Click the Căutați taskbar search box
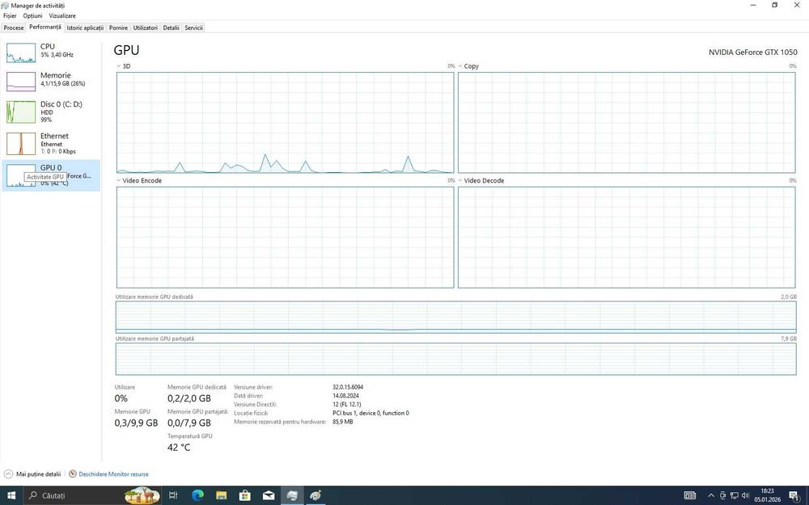This screenshot has height=505, width=809. coord(93,495)
